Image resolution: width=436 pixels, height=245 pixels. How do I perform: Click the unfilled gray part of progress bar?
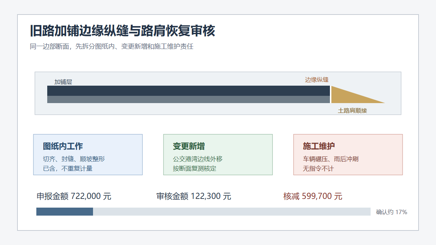point(232,212)
